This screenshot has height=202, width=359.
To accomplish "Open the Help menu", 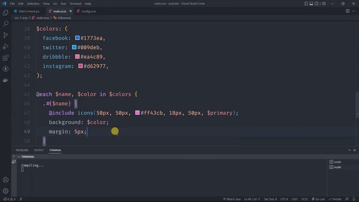I will tap(88, 4).
